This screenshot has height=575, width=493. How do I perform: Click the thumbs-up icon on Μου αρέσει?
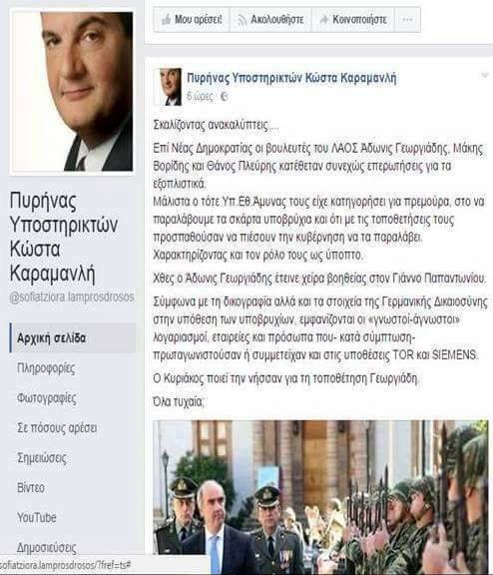tap(166, 19)
